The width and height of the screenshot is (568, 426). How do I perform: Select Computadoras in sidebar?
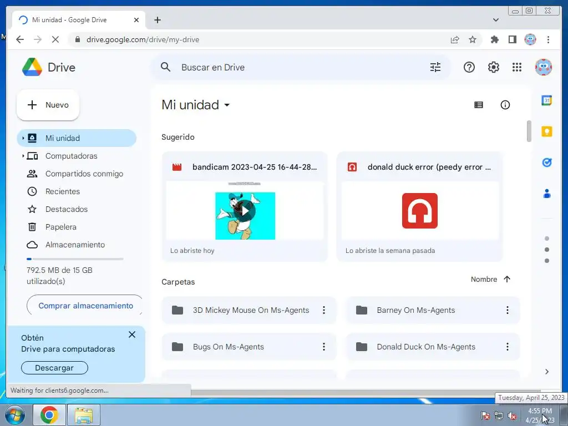[71, 156]
